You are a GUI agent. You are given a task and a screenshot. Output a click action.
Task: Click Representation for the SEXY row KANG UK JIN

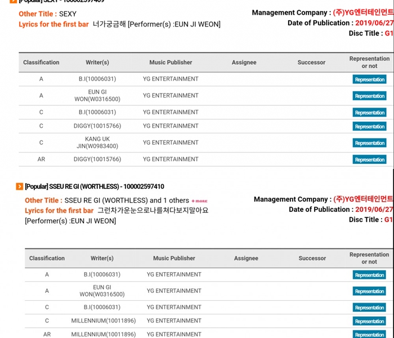[369, 143]
